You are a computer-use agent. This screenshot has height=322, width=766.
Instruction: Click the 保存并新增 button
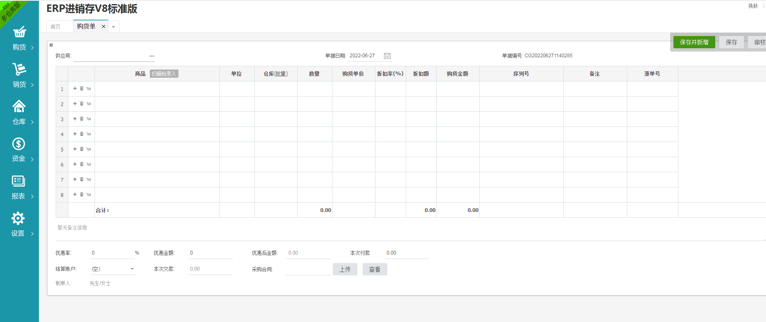point(694,42)
